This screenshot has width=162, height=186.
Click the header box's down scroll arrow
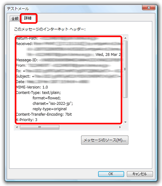125,122
